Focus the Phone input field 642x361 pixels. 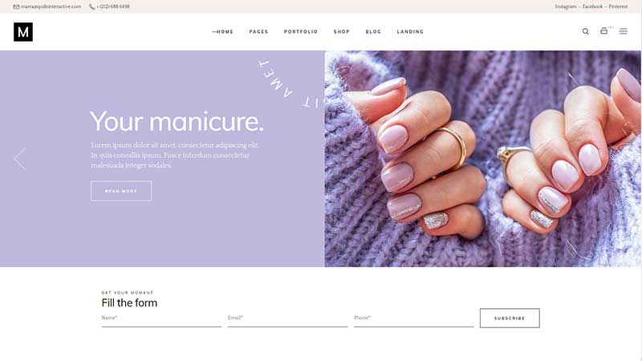coord(413,319)
